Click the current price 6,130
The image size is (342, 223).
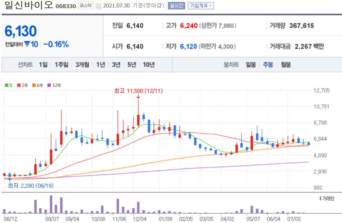tap(21, 31)
